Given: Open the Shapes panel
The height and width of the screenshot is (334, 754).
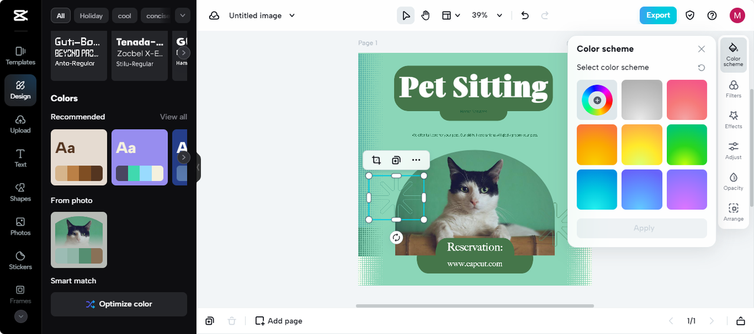Looking at the screenshot, I should pos(21,192).
